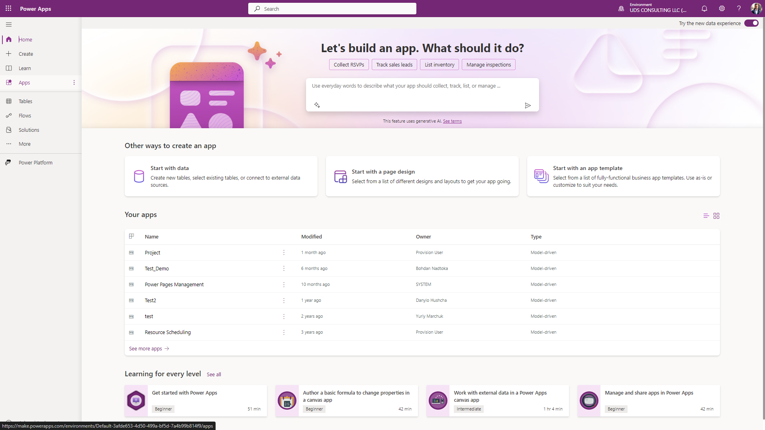Open Get started with Power Apps card
The image size is (765, 430).
196,401
